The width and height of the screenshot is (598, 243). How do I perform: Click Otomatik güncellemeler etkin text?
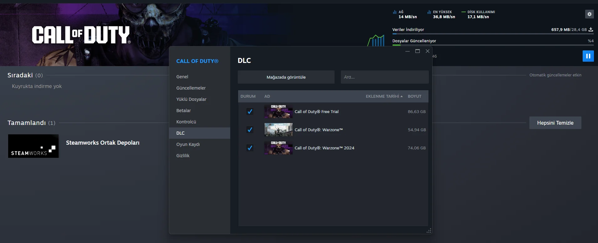click(555, 75)
